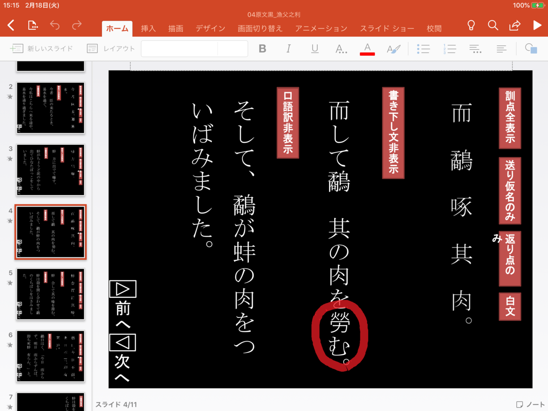Switch to スライド ショー tab
The width and height of the screenshot is (548, 411).
click(x=387, y=28)
